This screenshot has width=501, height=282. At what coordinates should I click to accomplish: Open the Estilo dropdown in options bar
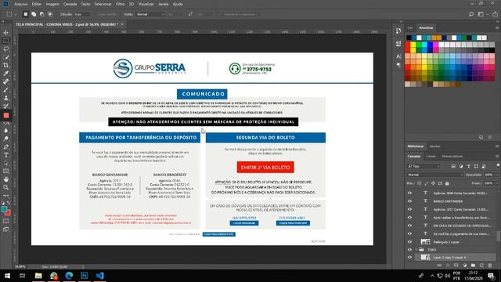pos(150,14)
